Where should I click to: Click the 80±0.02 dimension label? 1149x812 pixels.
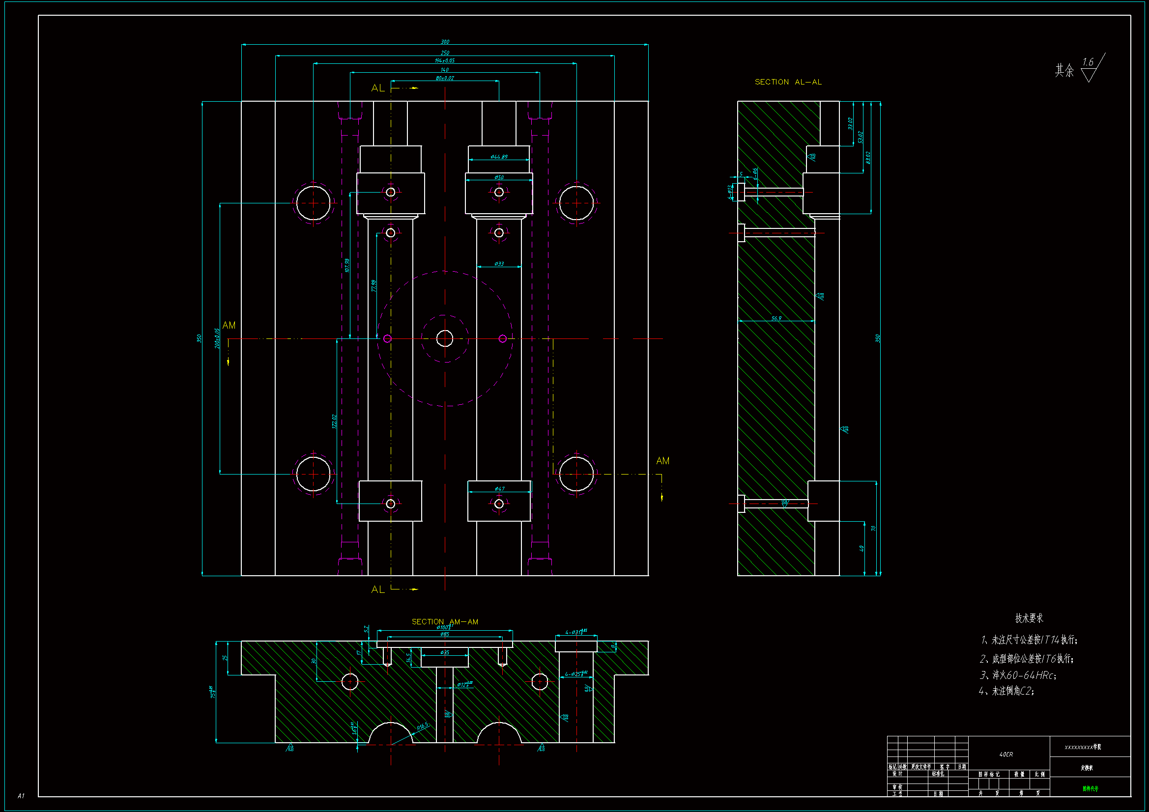[x=444, y=78]
